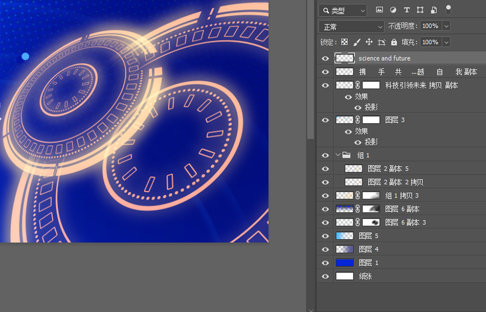Toggle visibility of 图层 1
The height and width of the screenshot is (312, 486).
pos(325,263)
